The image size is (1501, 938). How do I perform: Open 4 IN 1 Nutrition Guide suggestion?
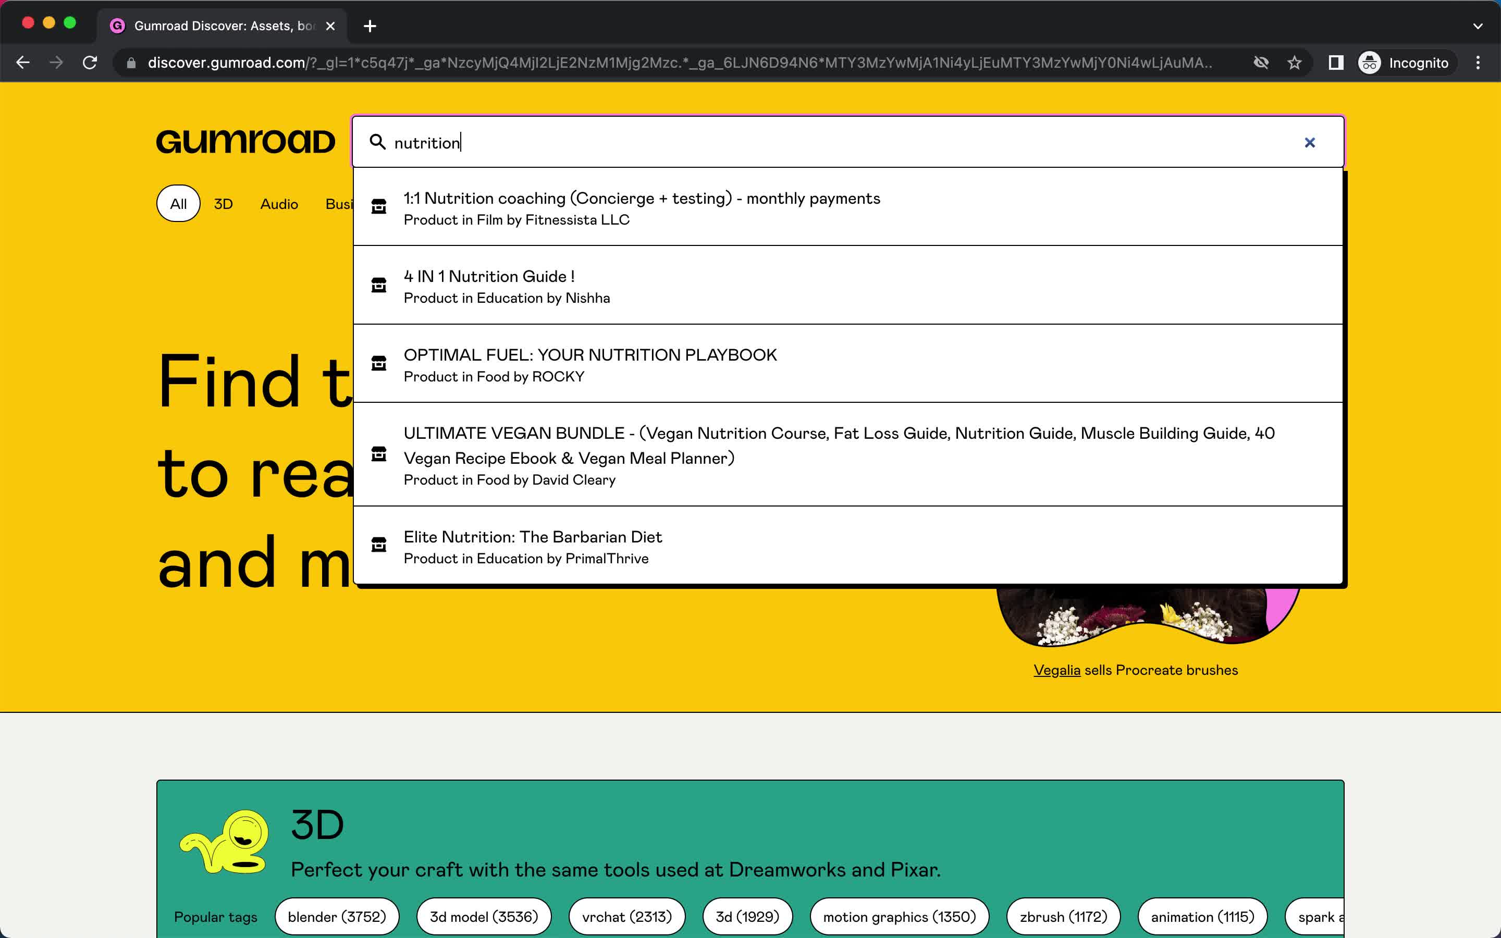pyautogui.click(x=847, y=286)
